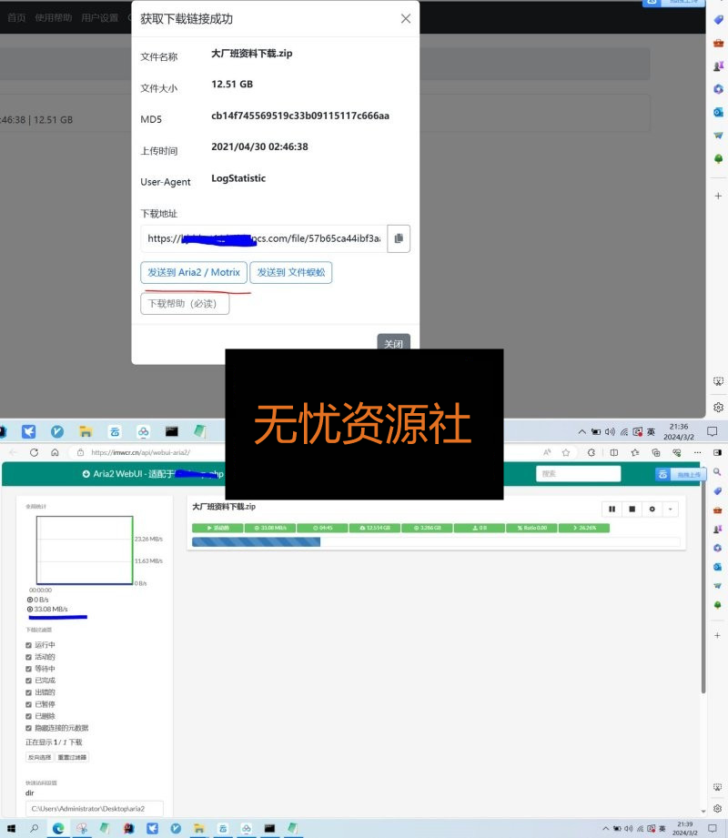This screenshot has height=838, width=728.
Task: Uncheck the 运行中 filter
Action: [x=29, y=645]
